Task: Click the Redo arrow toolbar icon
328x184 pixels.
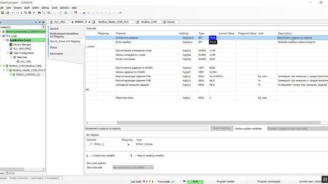Action: [x=17, y=13]
